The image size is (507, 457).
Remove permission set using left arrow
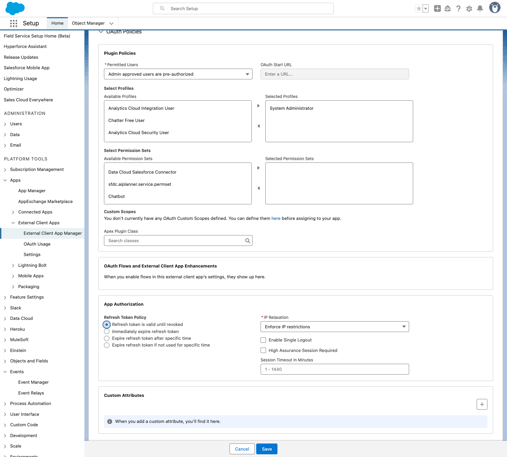pyautogui.click(x=259, y=188)
